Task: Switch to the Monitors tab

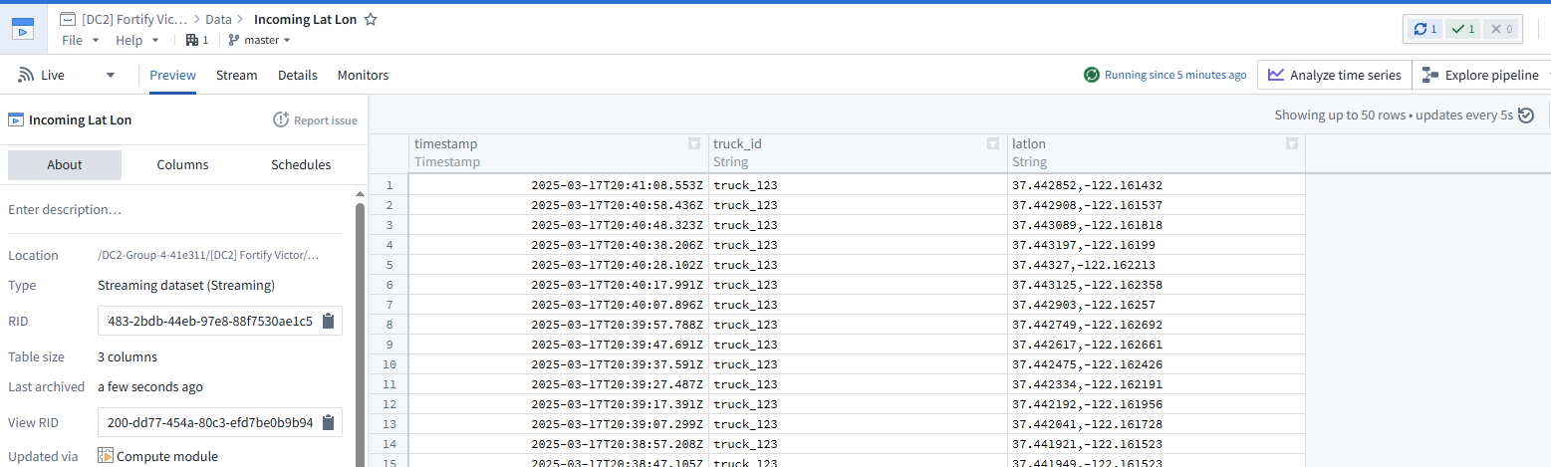Action: 363,75
